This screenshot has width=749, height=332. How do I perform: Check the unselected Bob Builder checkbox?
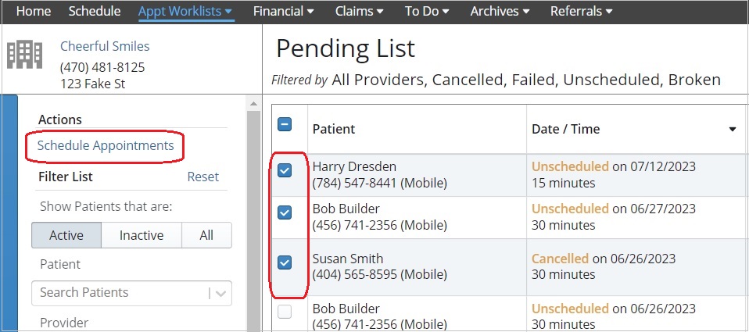pyautogui.click(x=285, y=312)
